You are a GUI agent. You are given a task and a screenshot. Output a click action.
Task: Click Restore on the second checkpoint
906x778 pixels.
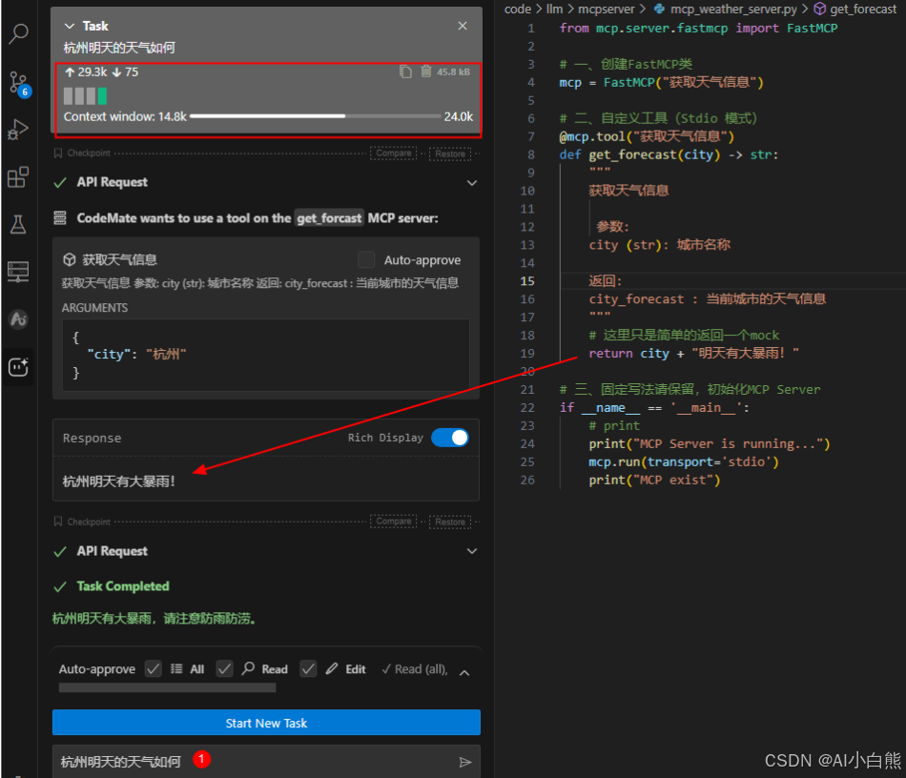coord(450,522)
